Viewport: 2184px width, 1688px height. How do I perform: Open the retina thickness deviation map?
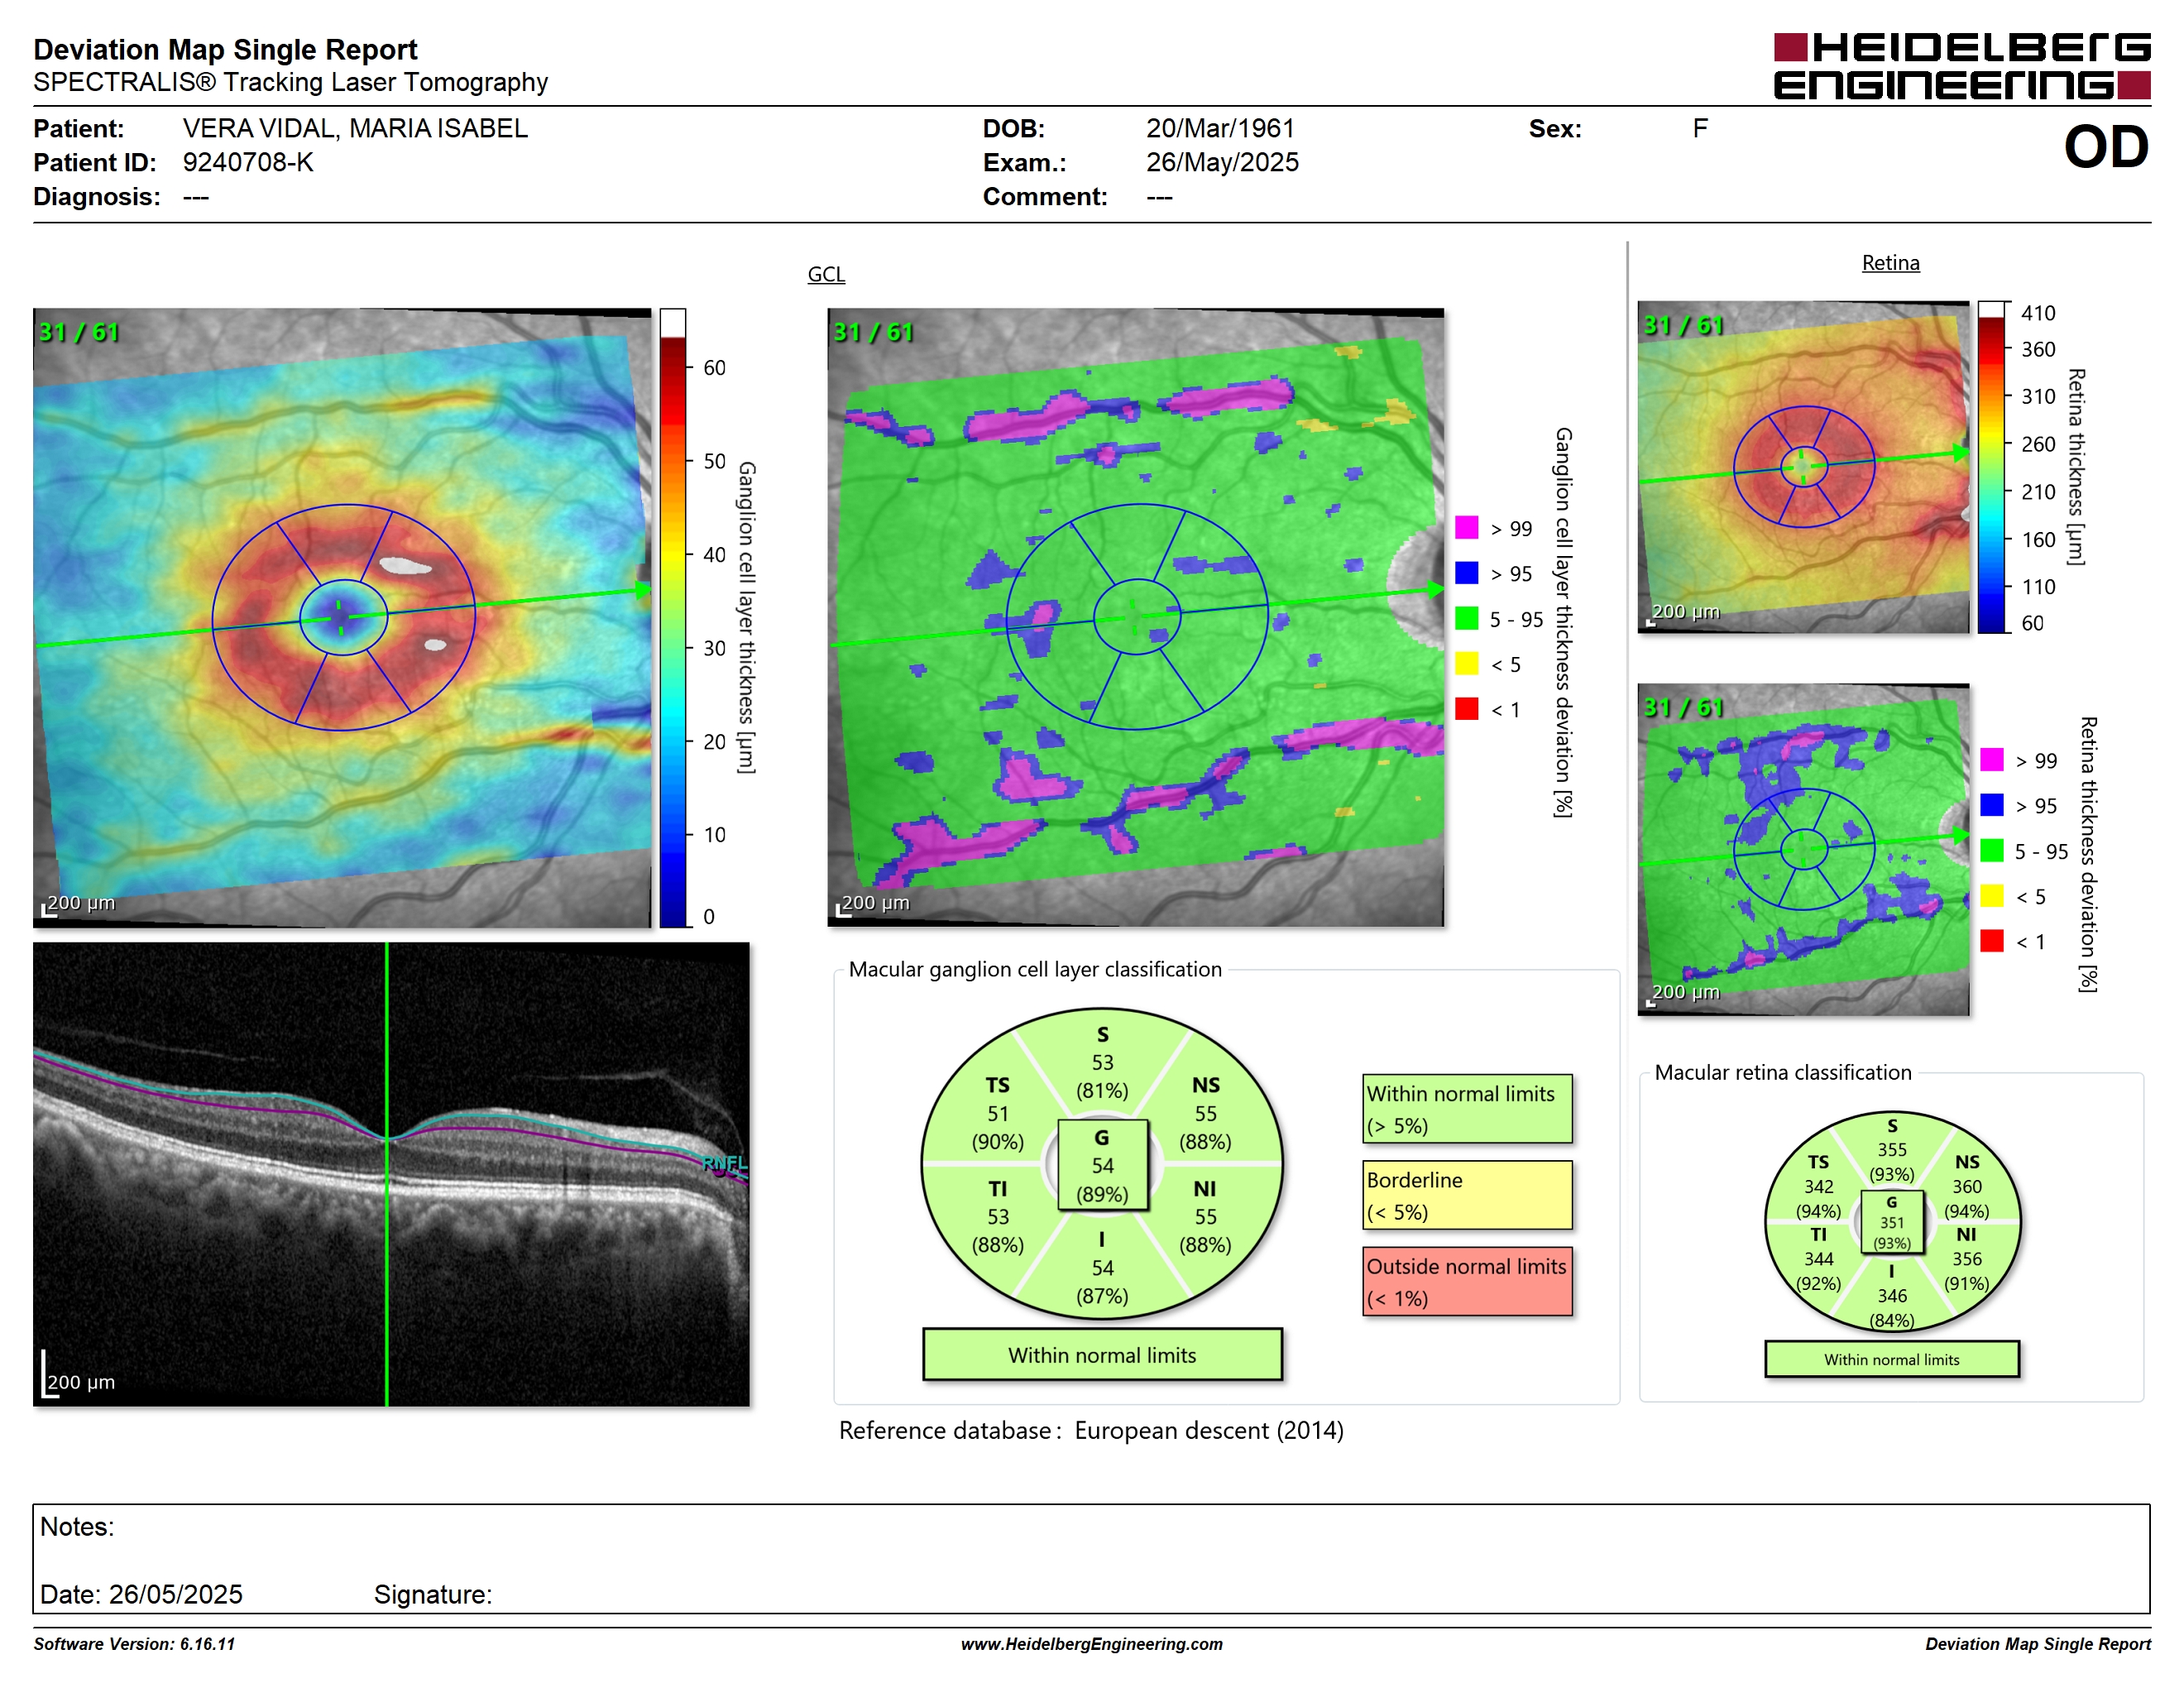1803,849
